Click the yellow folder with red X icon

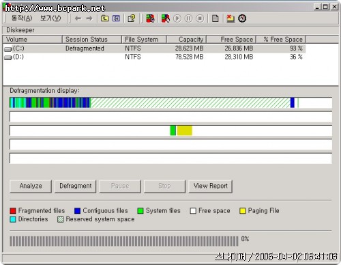pyautogui.click(x=231, y=18)
